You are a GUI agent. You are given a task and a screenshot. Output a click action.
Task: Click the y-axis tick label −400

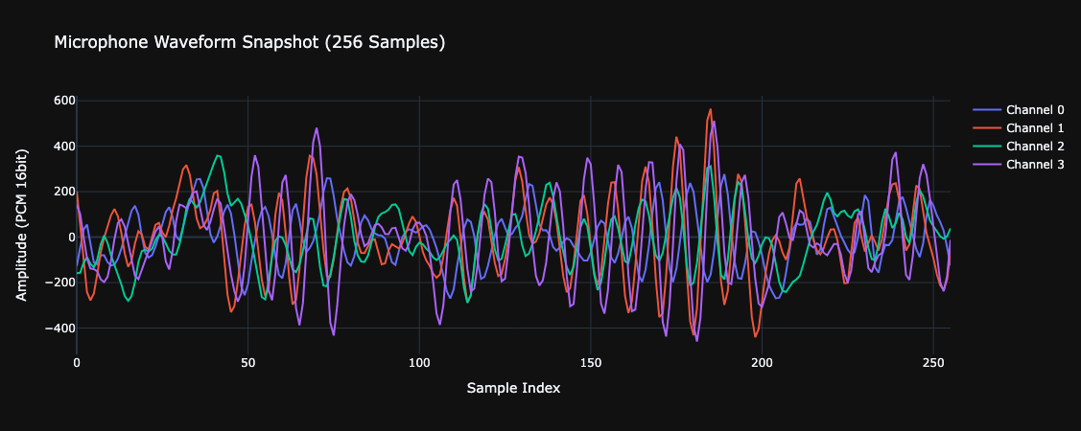(59, 329)
